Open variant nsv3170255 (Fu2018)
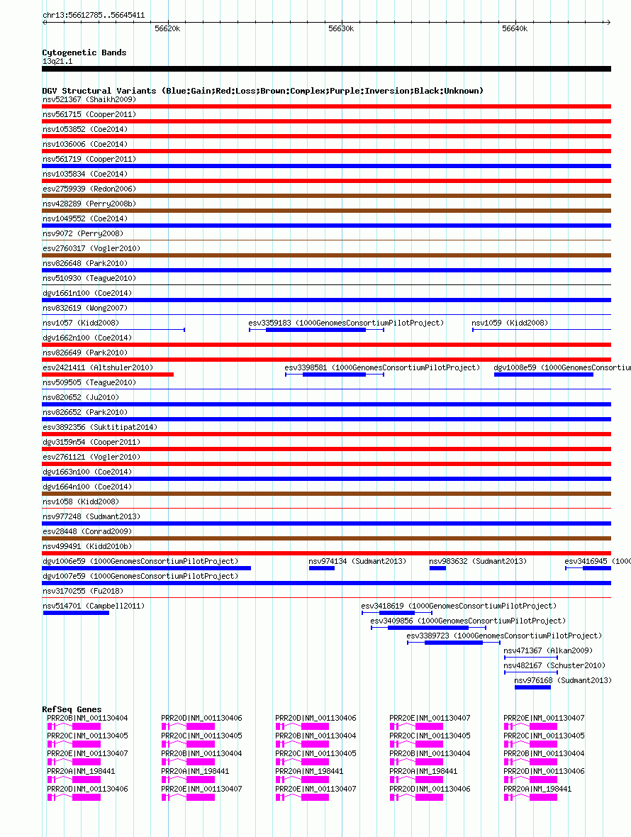This screenshot has width=631, height=837. point(83,592)
